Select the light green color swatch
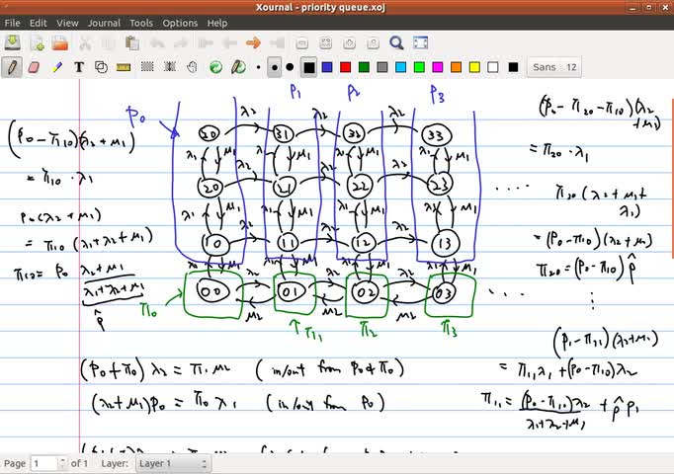 (x=420, y=67)
